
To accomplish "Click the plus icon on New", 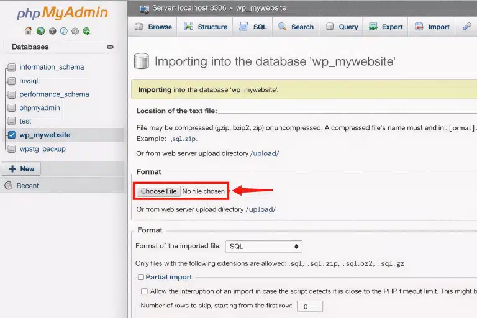I will click(x=12, y=169).
